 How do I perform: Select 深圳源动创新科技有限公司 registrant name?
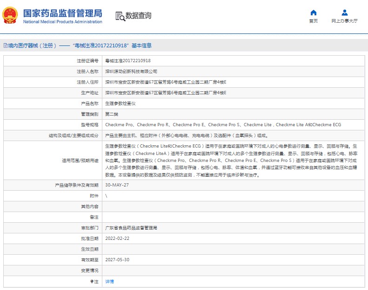pos(131,71)
